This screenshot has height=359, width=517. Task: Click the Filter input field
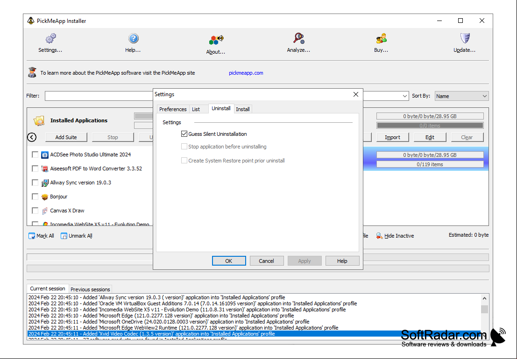[99, 96]
